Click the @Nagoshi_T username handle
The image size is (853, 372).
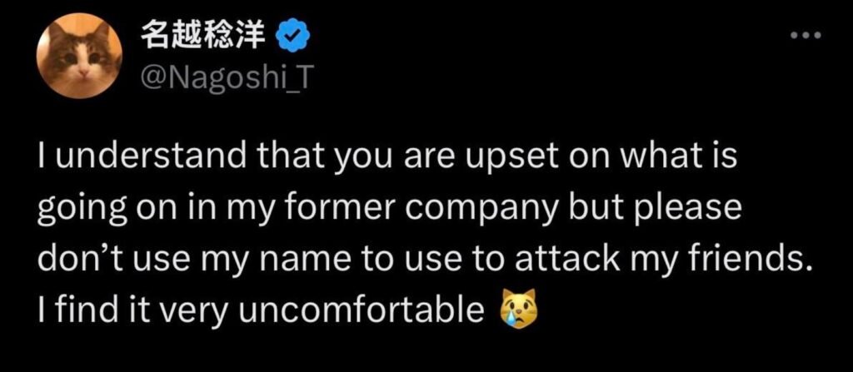(x=222, y=79)
